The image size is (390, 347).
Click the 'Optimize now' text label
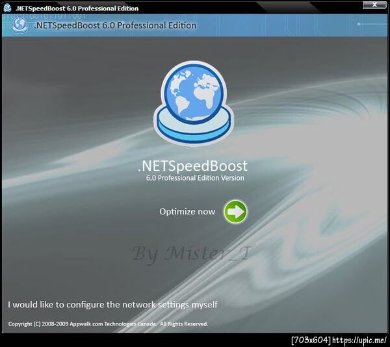(187, 212)
